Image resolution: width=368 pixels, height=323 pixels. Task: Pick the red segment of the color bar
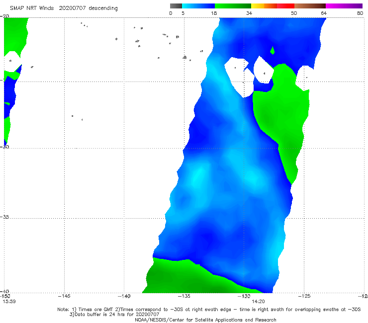285,6
